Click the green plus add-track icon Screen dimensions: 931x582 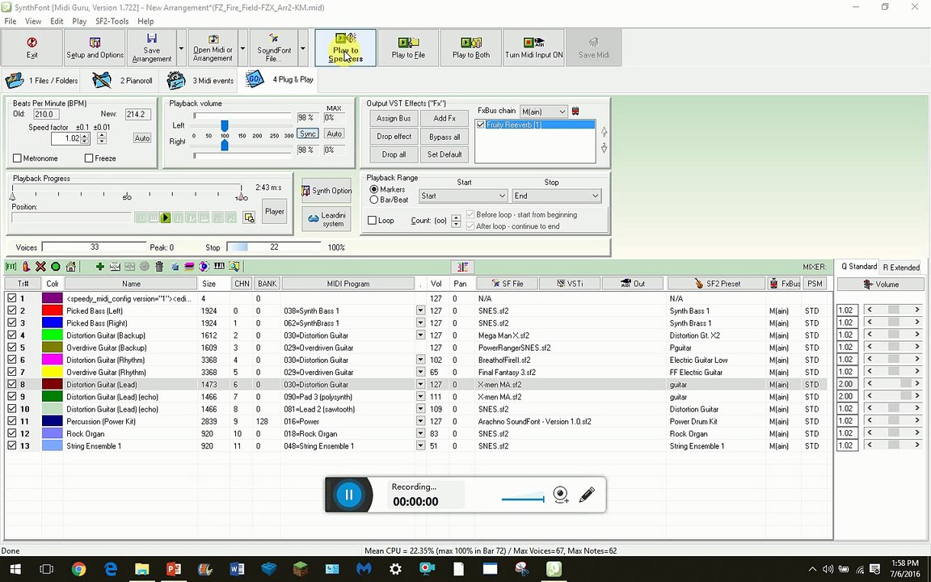tap(99, 267)
